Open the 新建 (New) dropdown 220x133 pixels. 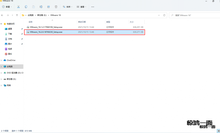point(7,7)
